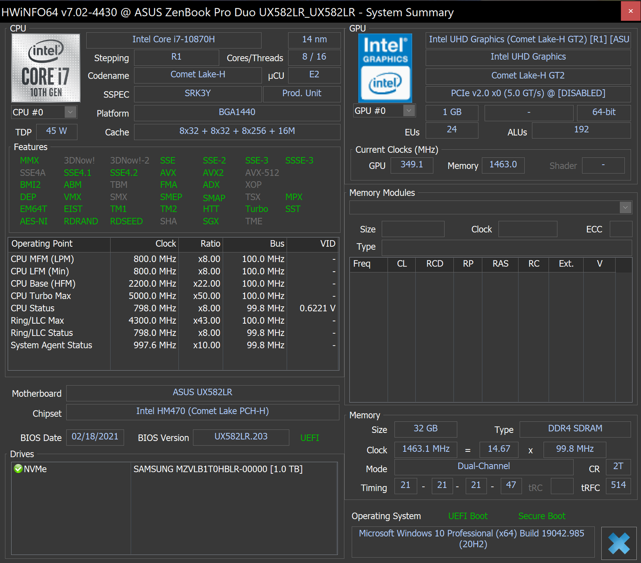Click the GPU clock value 349.1
The height and width of the screenshot is (563, 641).
(412, 165)
